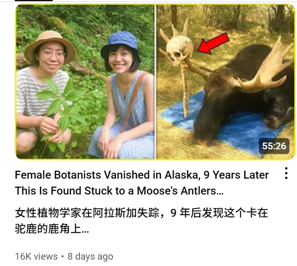Click the Chinese line ending 驼鹿的鹿角上…

point(52,229)
